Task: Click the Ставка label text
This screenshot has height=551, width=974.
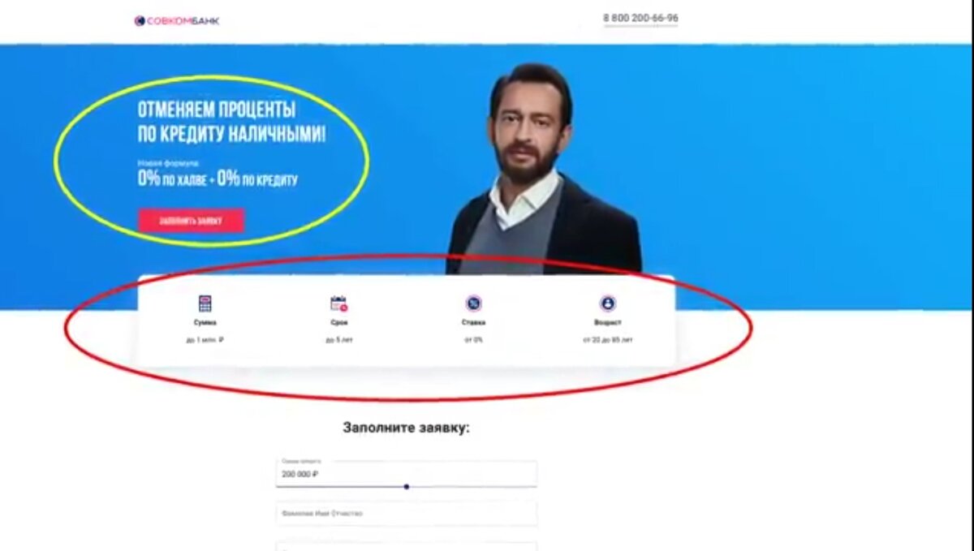Action: (473, 323)
